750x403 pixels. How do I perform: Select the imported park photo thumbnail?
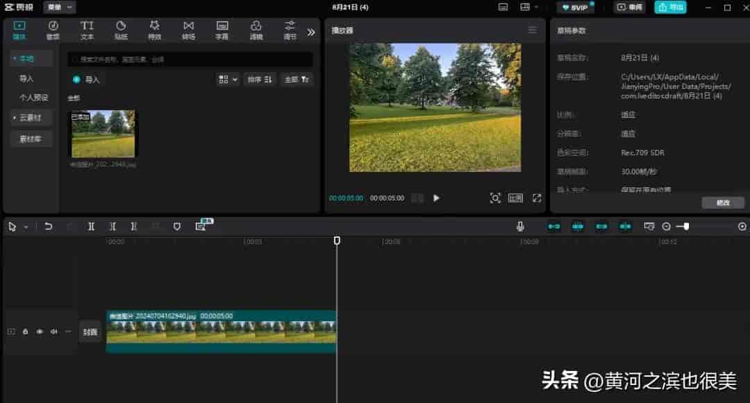tap(103, 134)
